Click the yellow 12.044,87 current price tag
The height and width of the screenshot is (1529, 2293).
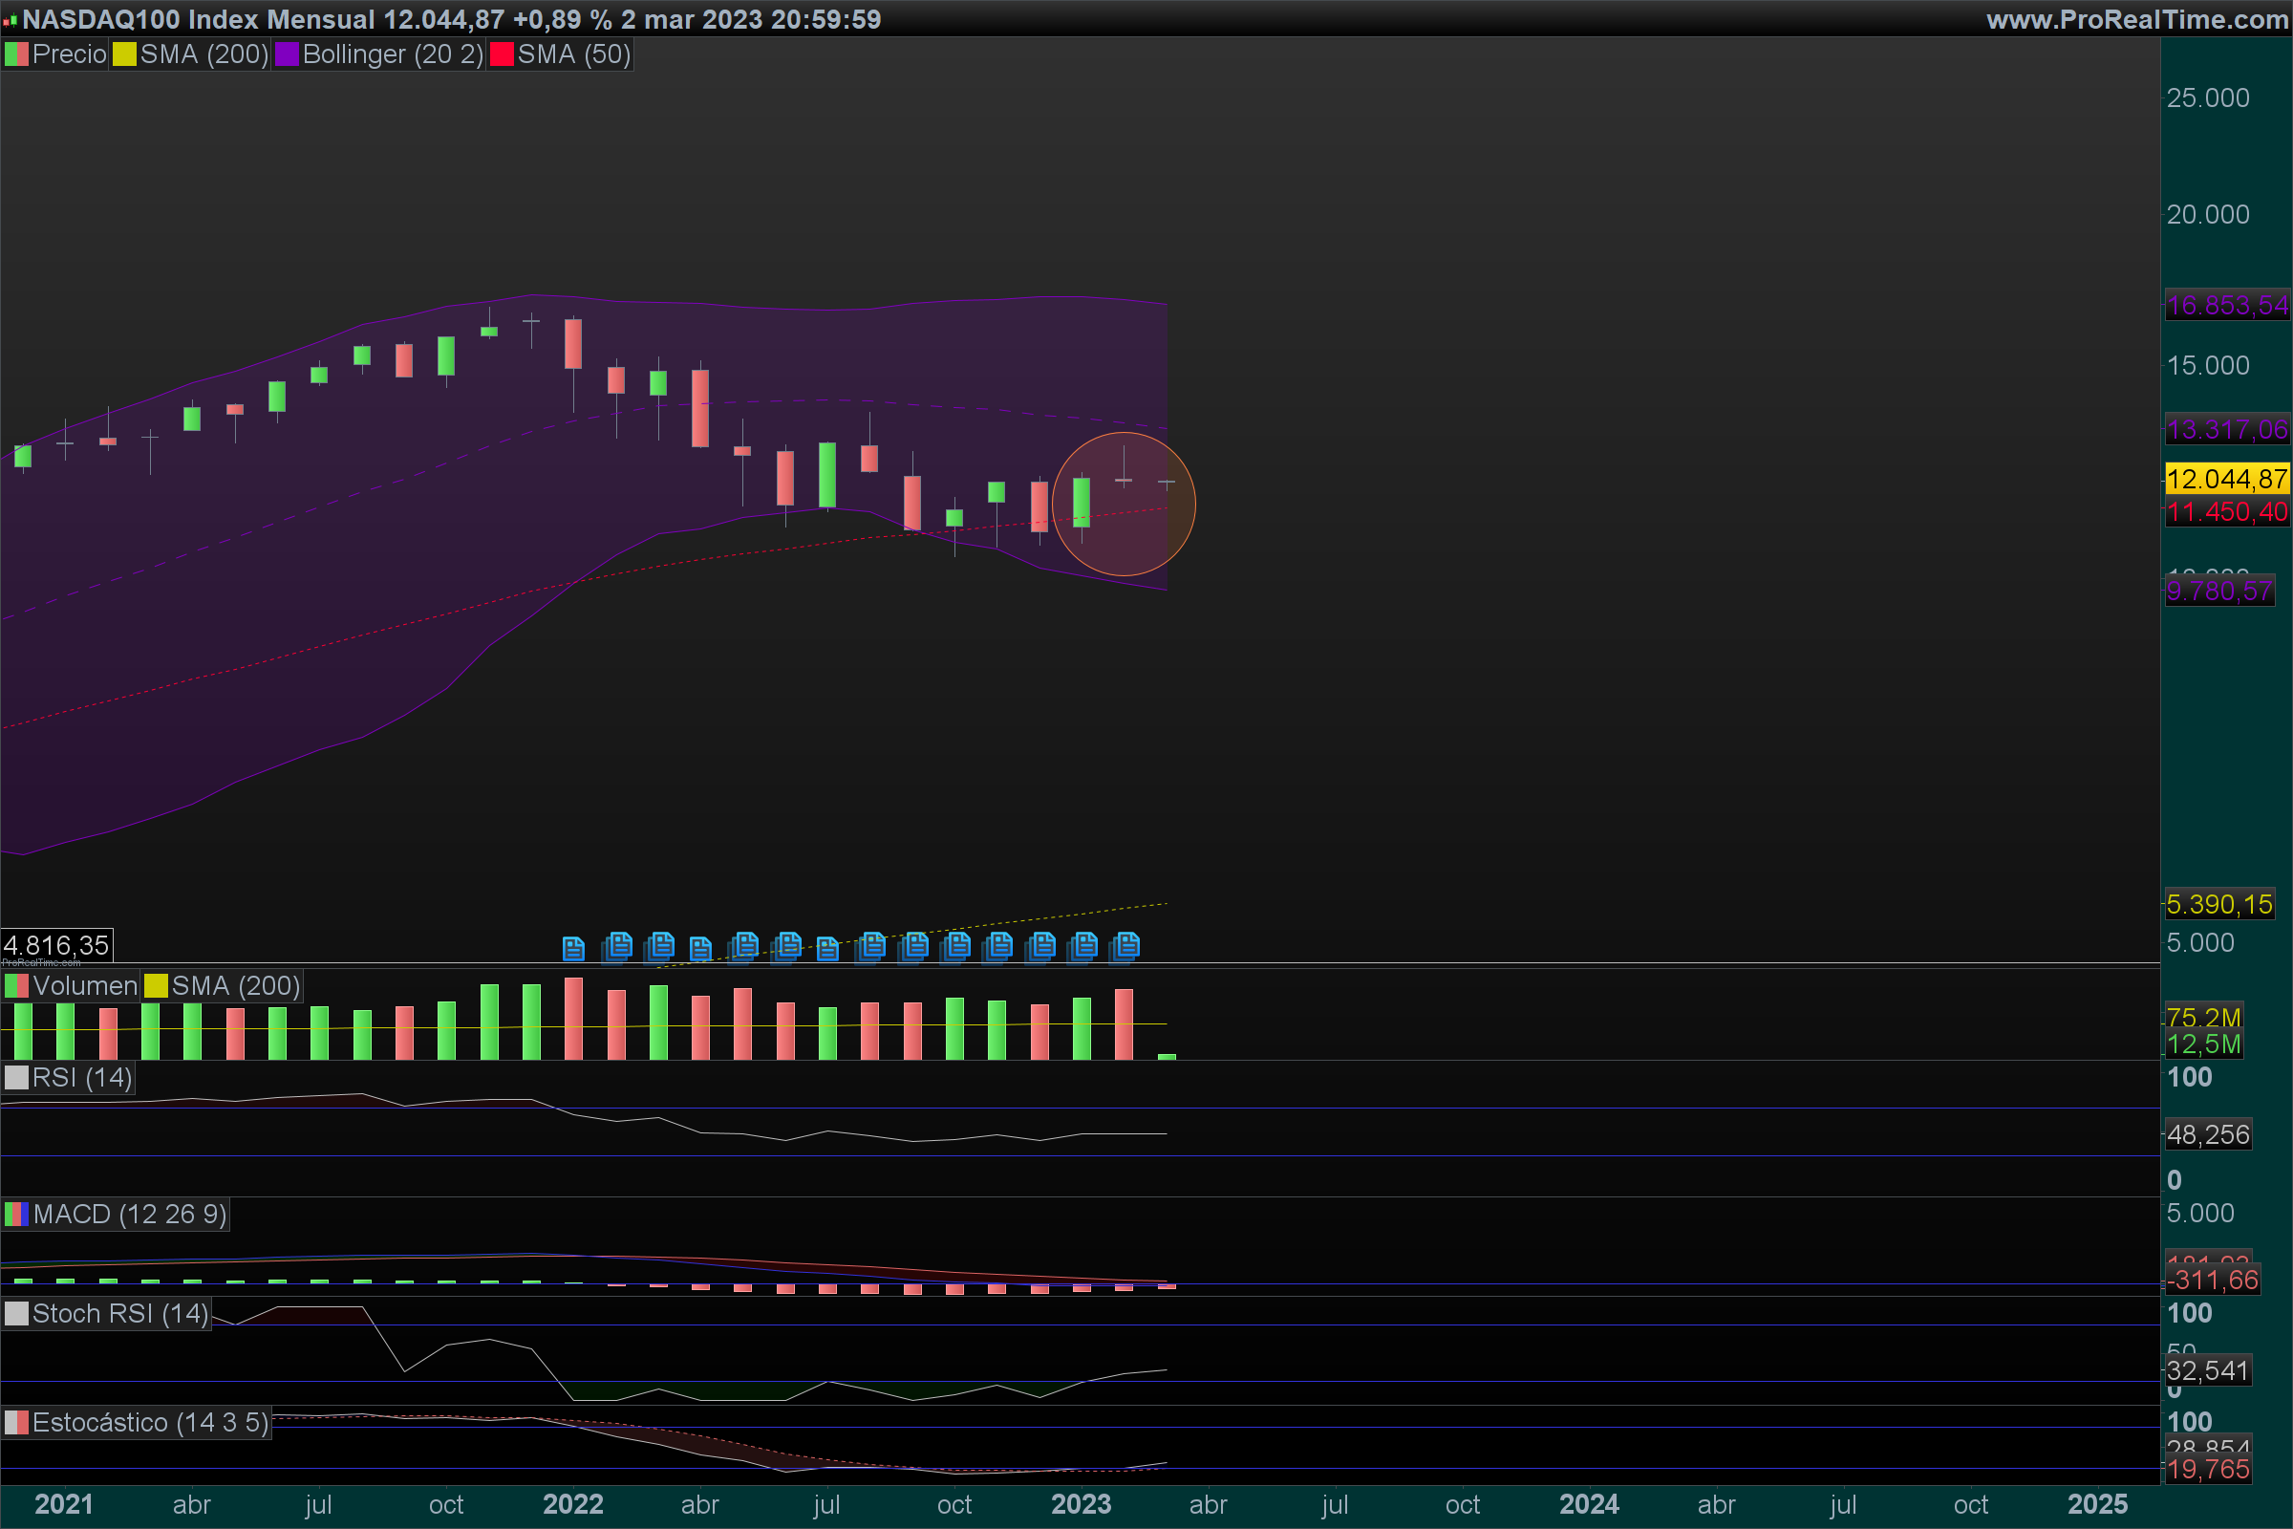(2226, 479)
